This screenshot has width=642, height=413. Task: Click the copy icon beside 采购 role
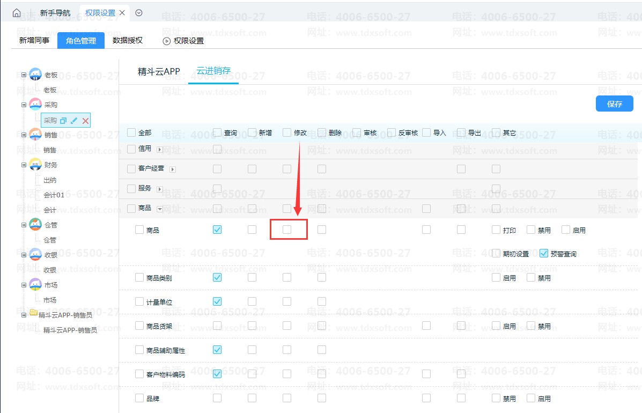tap(63, 121)
